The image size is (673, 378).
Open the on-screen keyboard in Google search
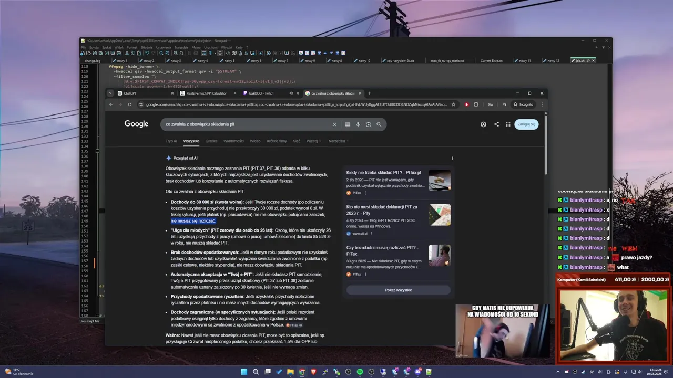[x=348, y=124]
